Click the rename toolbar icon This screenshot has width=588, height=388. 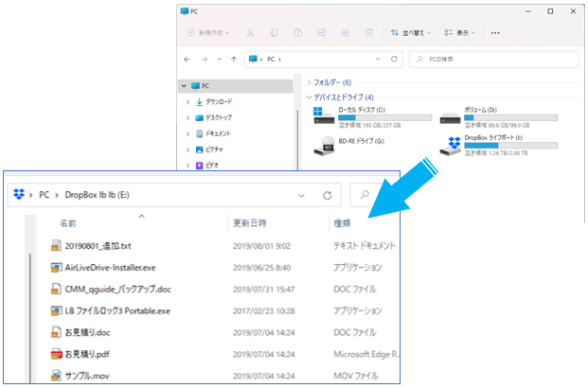(x=322, y=32)
